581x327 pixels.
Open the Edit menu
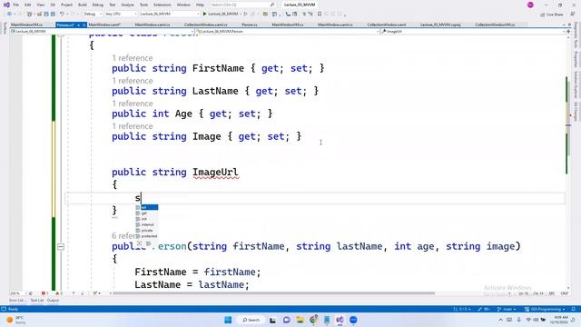coord(28,5)
